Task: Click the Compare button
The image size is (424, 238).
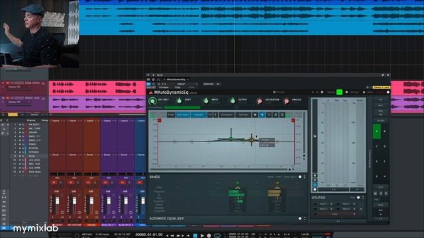Action: (164, 87)
